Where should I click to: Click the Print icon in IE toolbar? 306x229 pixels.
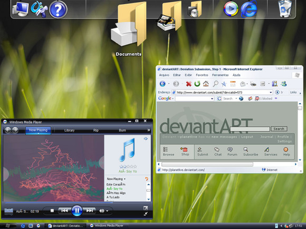(x=253, y=84)
